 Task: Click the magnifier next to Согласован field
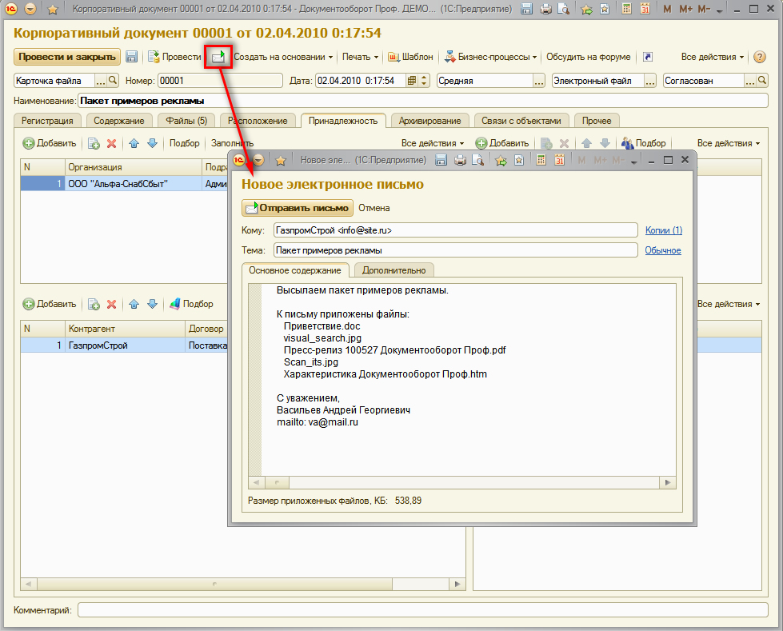point(762,80)
